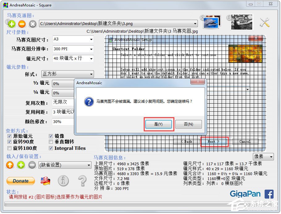Image resolution: width=281 pixels, height=214 pixels.
Task: Click Next in the Setup preview
Action: click(x=214, y=142)
